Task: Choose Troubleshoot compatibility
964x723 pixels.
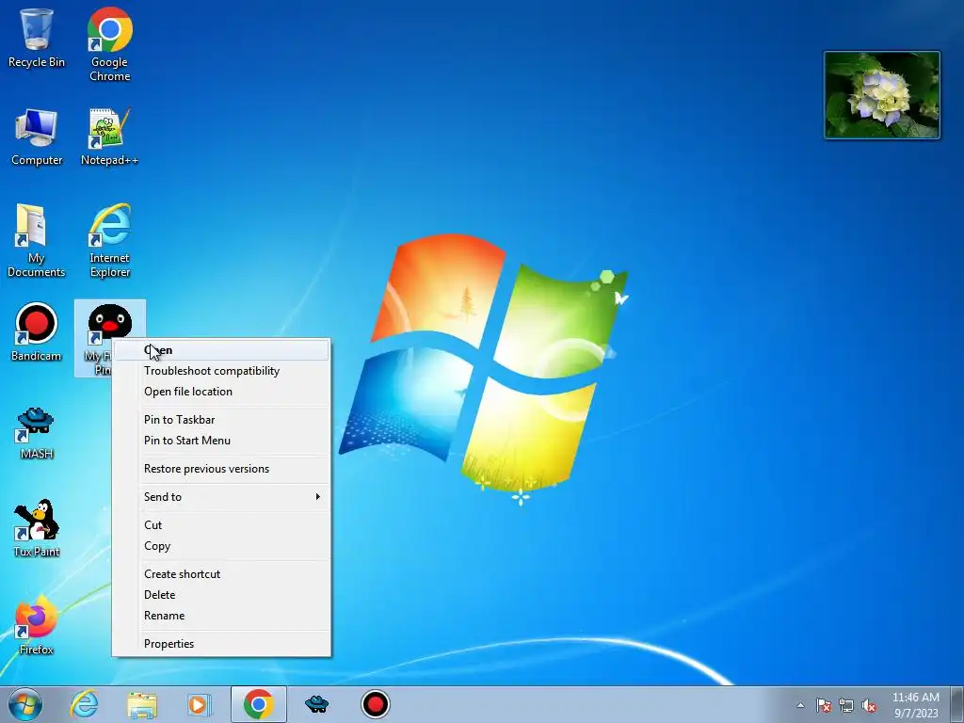Action: [222, 371]
